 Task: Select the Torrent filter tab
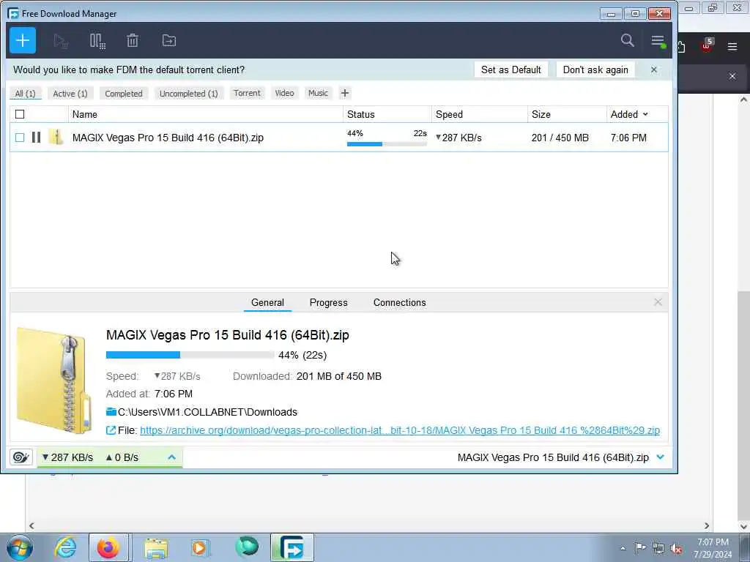click(248, 93)
